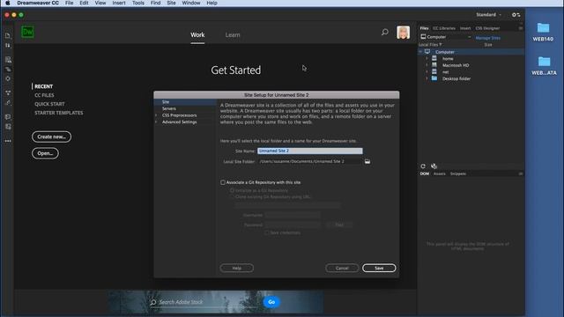Switch to the Learn tab
Screen dimensions: 564x317
point(233,35)
